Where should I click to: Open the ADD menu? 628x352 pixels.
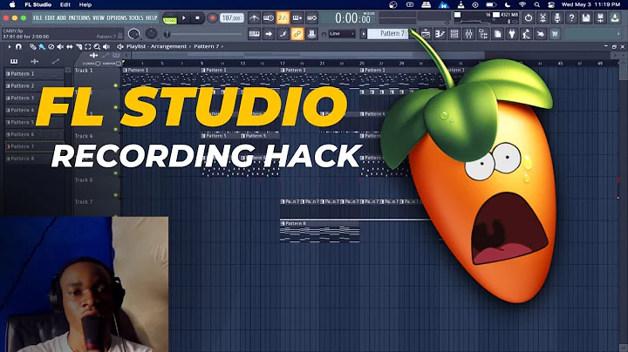click(61, 18)
